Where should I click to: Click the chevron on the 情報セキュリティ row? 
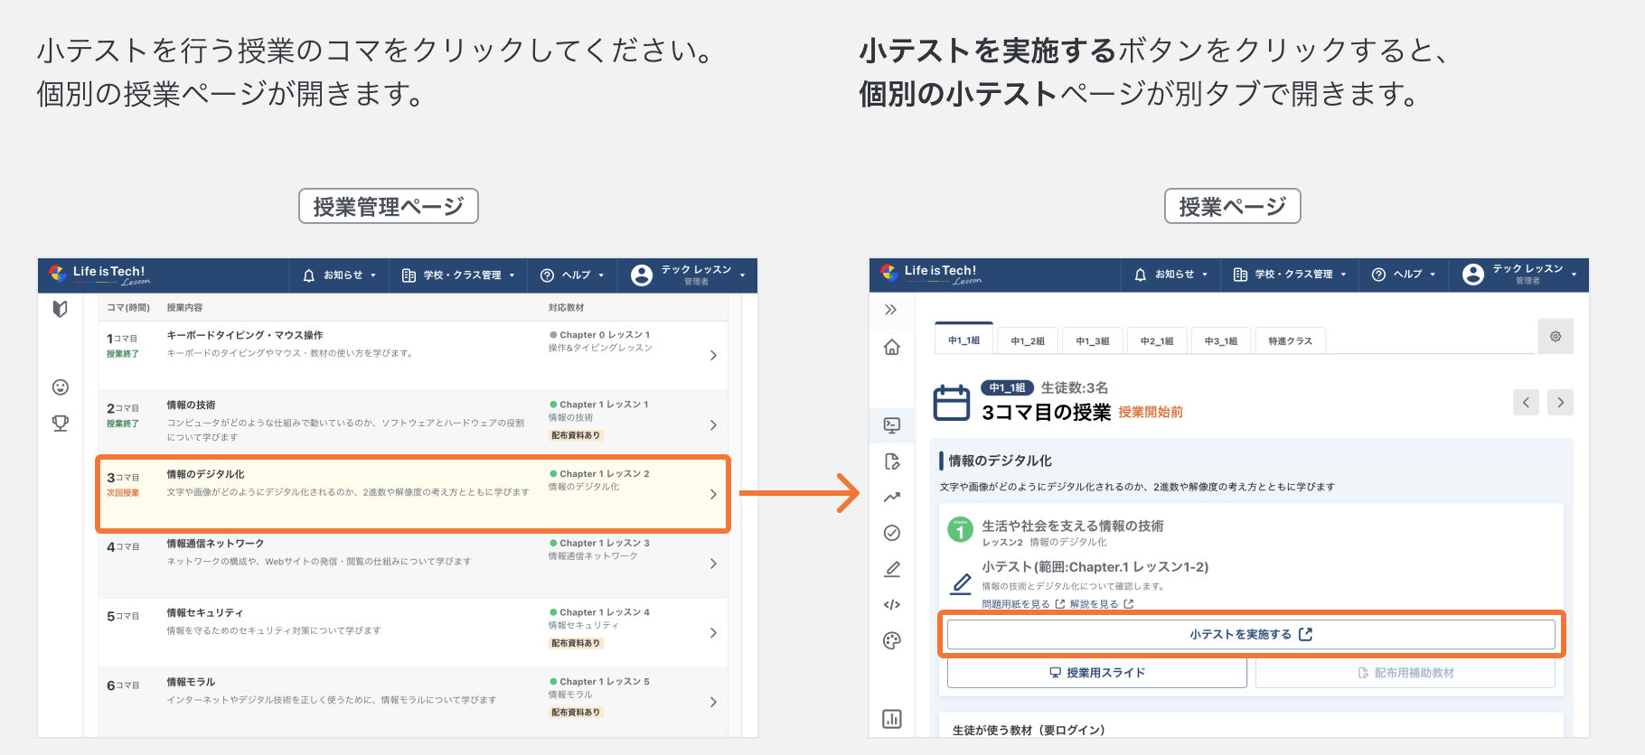point(713,633)
